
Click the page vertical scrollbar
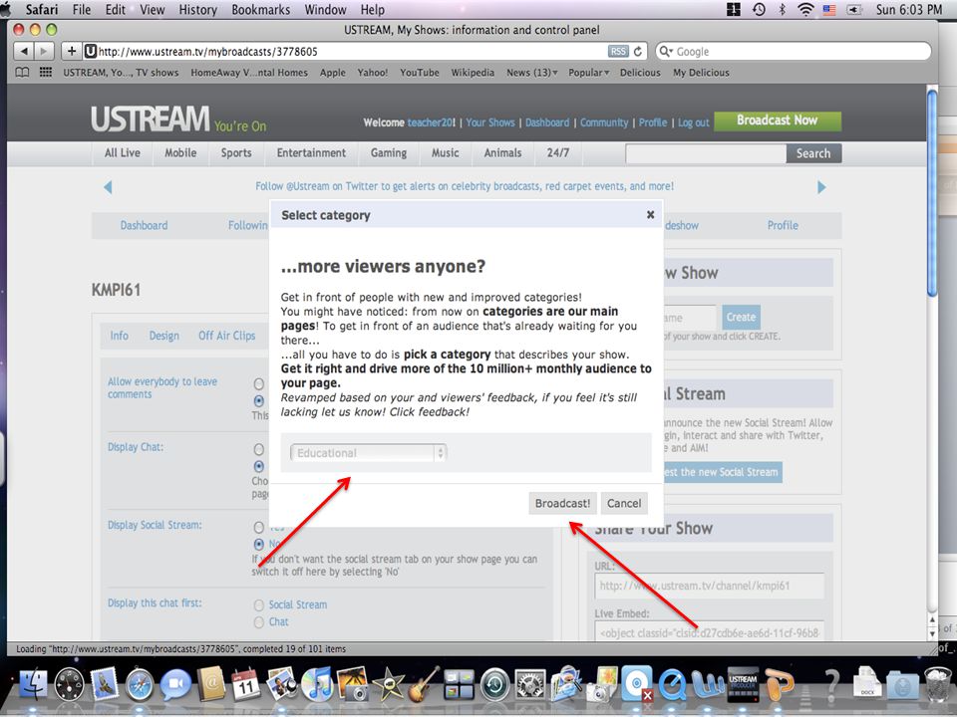click(931, 193)
